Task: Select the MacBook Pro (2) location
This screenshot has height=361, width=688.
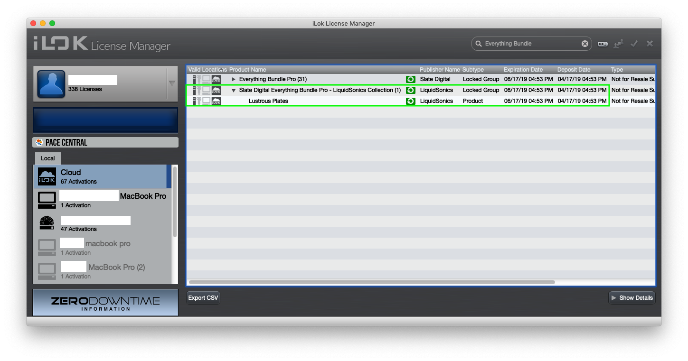Action: tap(102, 271)
